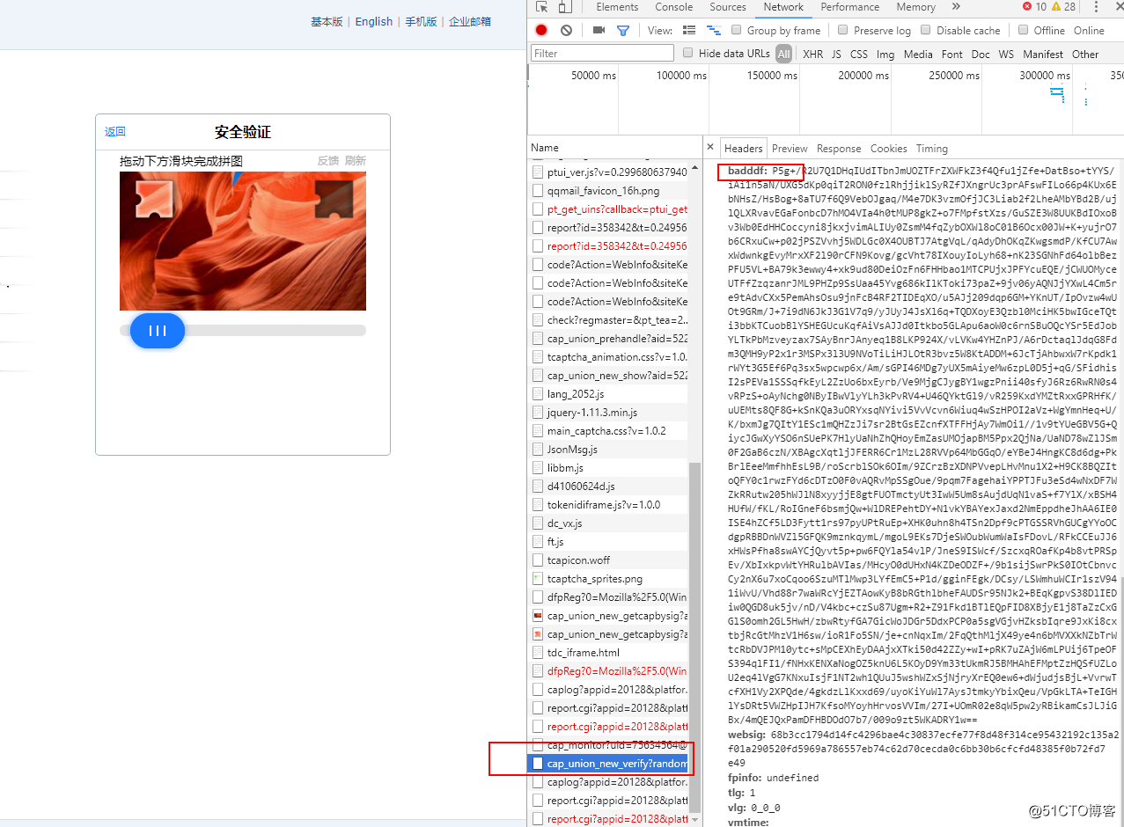Filter requests by WS type

pyautogui.click(x=1006, y=54)
